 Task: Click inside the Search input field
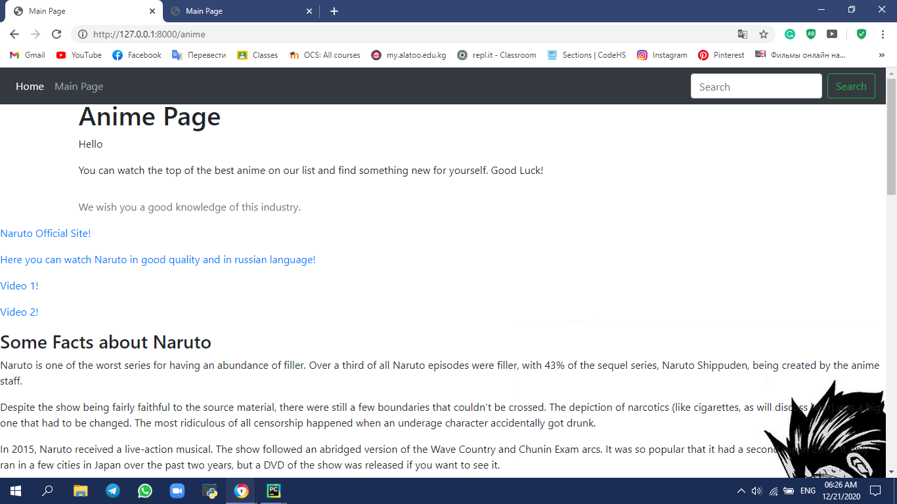[755, 86]
